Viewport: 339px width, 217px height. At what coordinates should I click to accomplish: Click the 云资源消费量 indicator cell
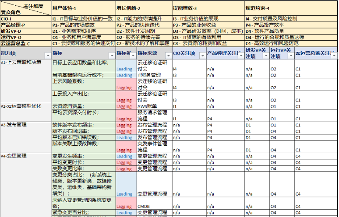click(83, 106)
